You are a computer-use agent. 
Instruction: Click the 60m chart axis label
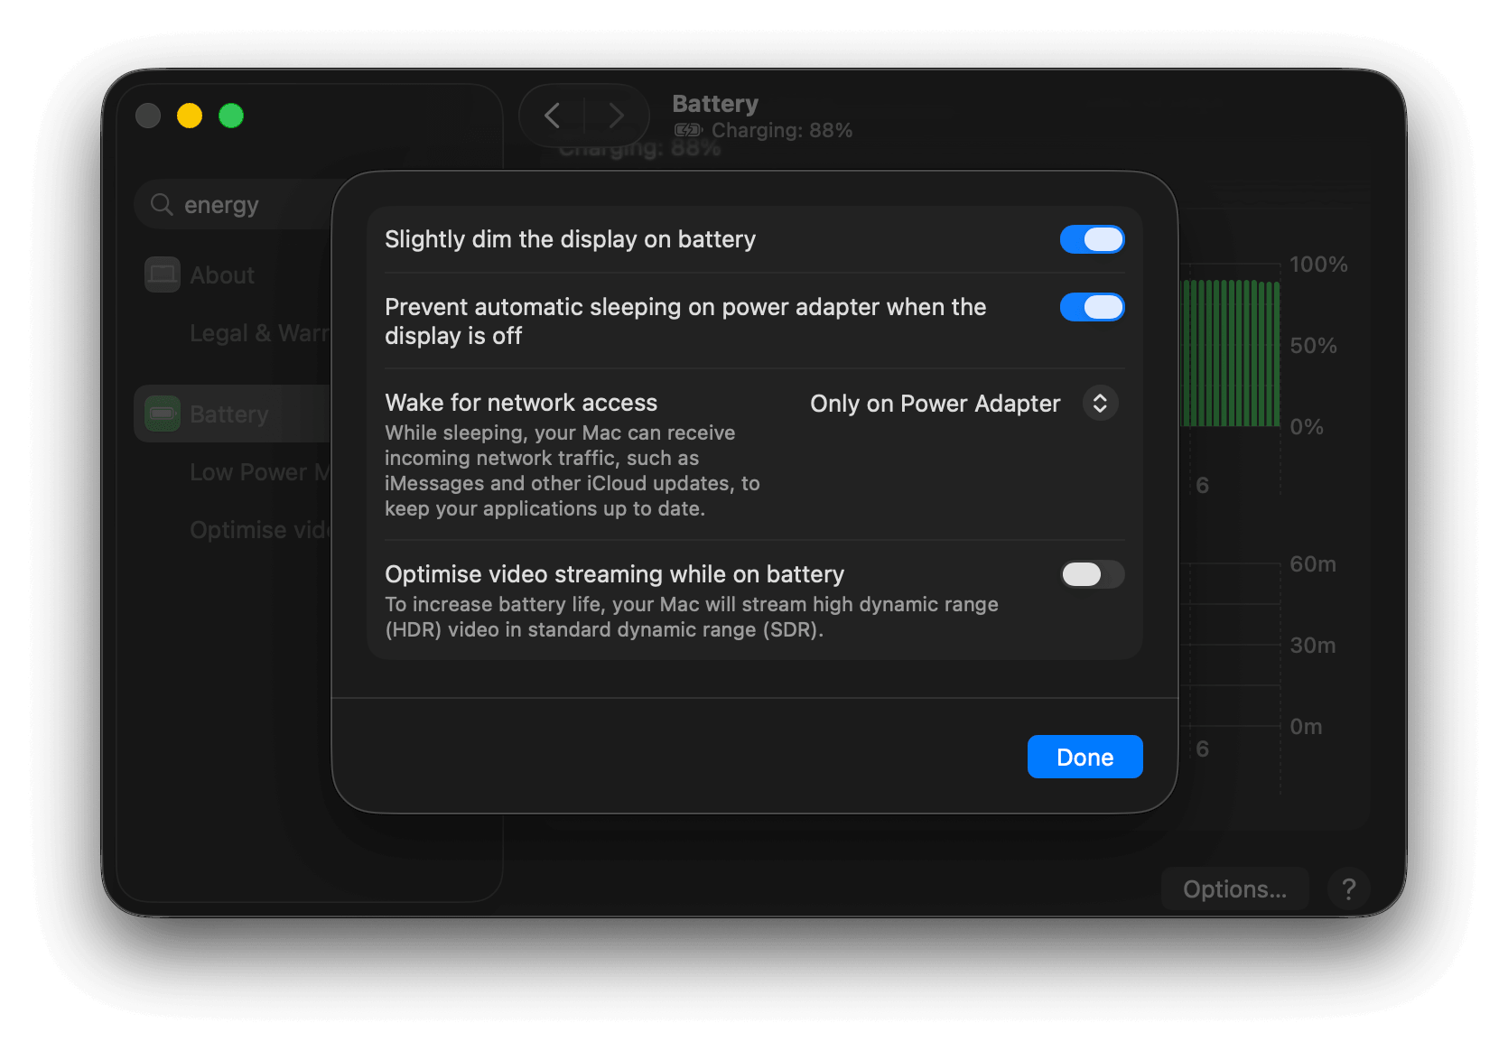coord(1313,564)
